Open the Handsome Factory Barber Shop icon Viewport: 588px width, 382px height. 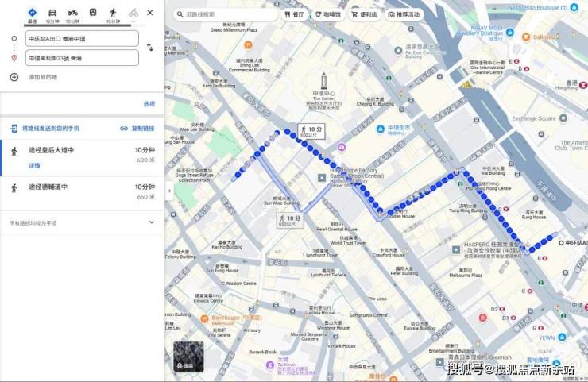[x=322, y=178]
